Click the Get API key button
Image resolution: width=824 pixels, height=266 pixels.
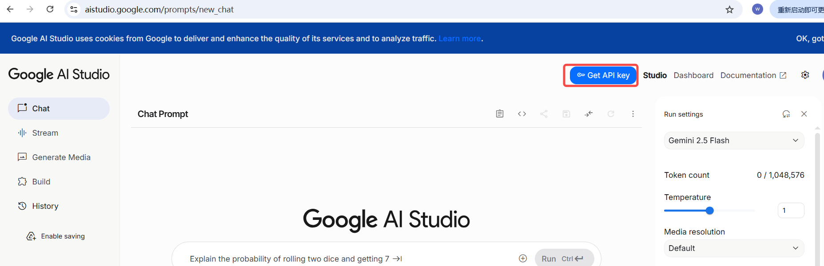(603, 75)
